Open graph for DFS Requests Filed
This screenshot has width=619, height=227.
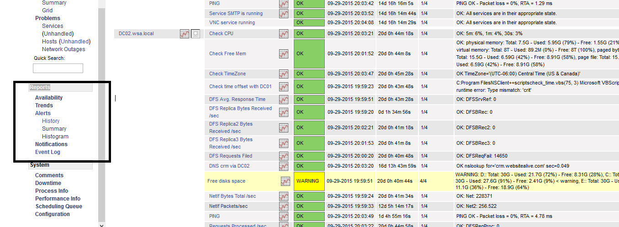point(284,156)
